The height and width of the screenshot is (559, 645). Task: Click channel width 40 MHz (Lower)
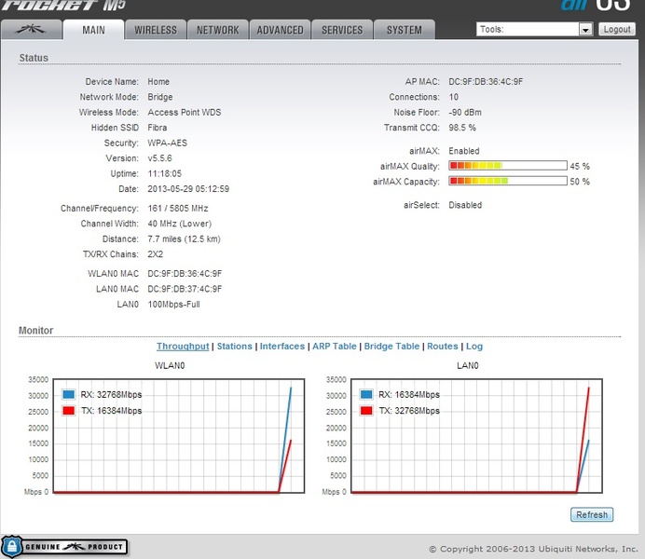(x=179, y=224)
